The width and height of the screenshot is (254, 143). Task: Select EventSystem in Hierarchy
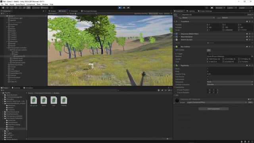tap(15, 77)
